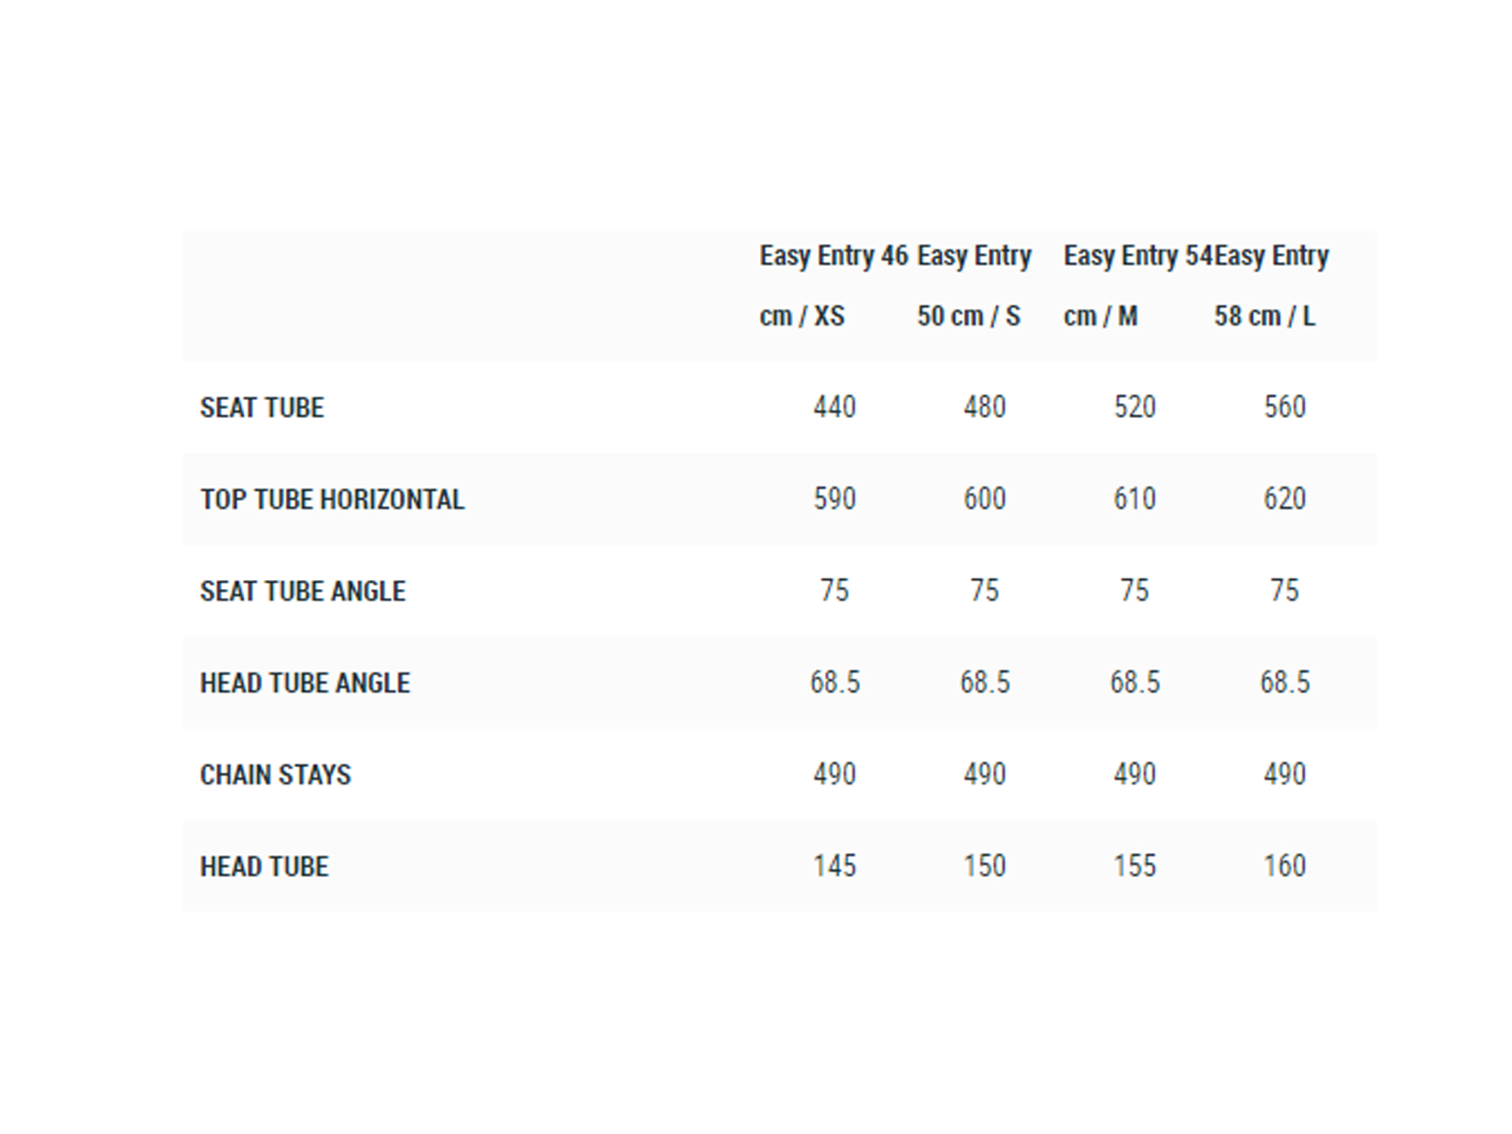Select the Easy Entry 58 cm / L header
This screenshot has height=1134, width=1512.
(x=1272, y=286)
